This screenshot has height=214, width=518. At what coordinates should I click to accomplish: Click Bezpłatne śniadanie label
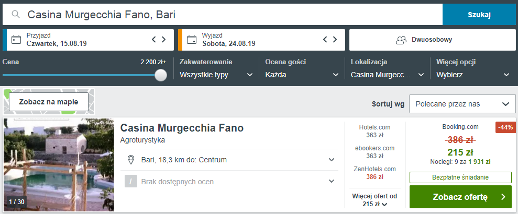pos(460,177)
